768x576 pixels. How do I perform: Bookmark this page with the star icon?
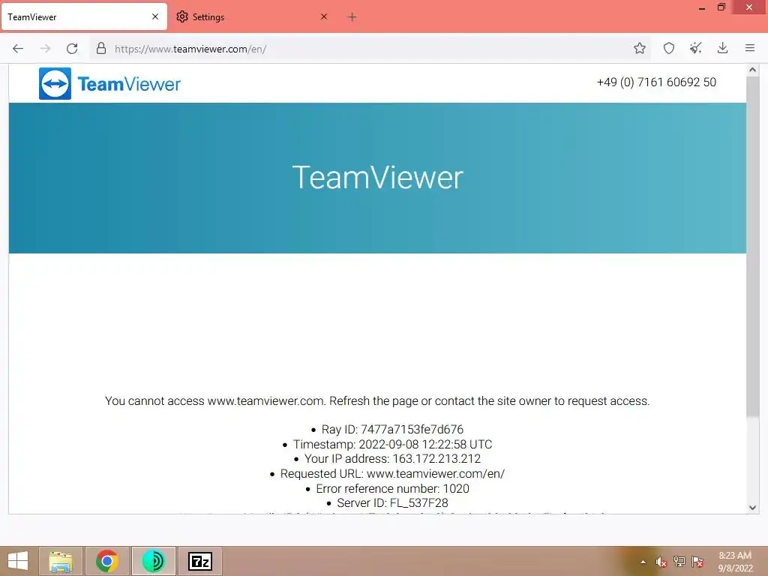[639, 48]
